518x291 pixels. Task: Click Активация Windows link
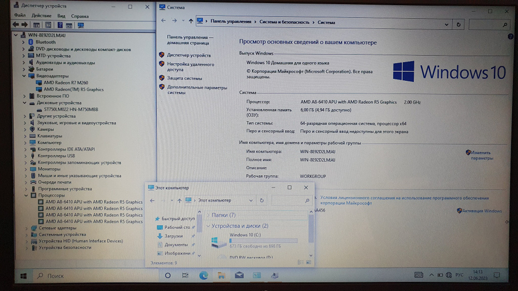click(482, 211)
